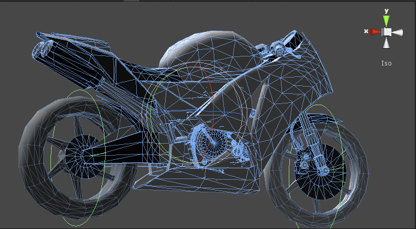Click the green Y axis cone on gizmo
416x229 pixels.
pos(387,20)
